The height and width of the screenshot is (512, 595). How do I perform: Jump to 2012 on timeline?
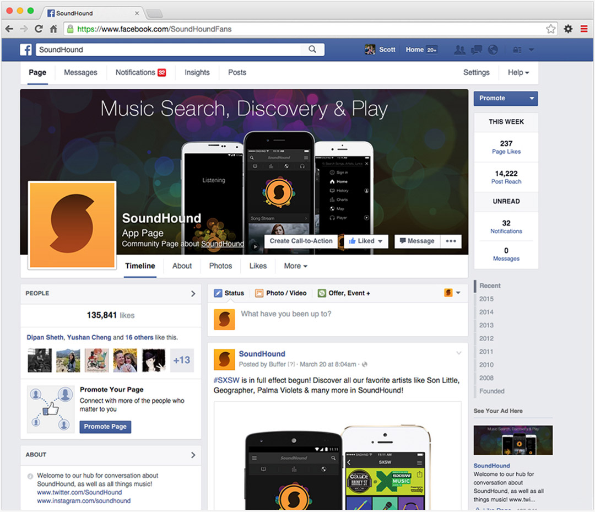click(486, 338)
